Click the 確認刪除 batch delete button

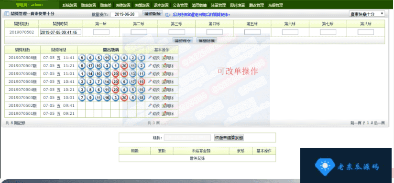tap(153, 13)
